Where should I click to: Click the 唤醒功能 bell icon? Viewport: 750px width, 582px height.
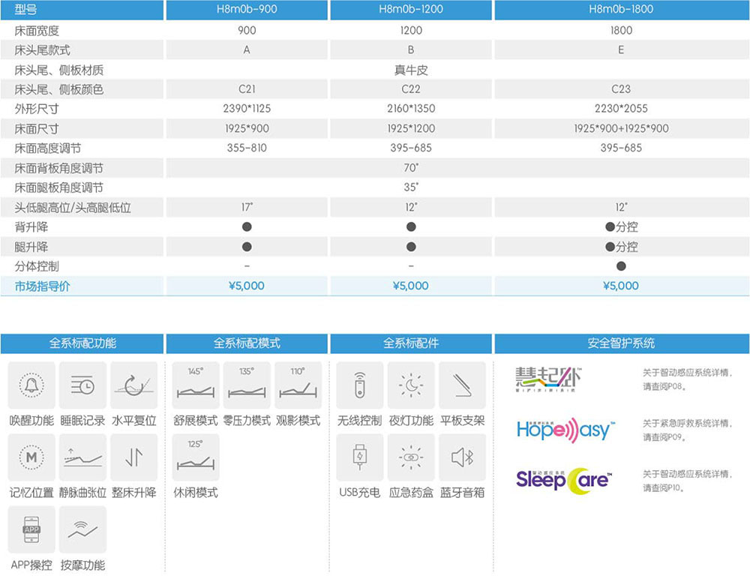31,385
